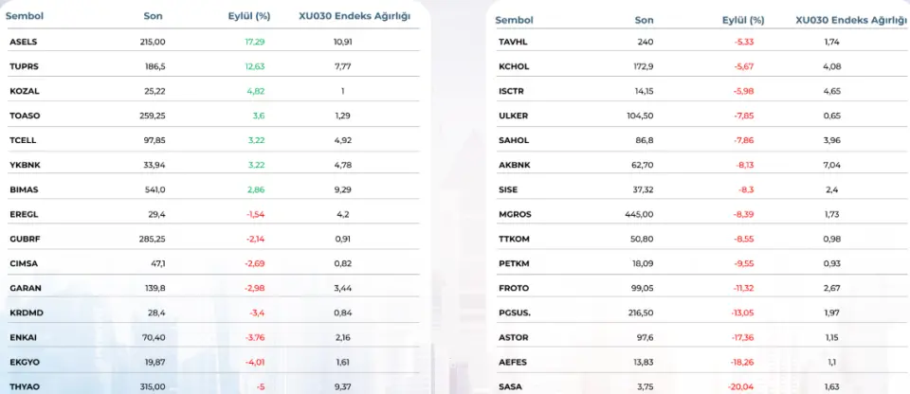This screenshot has height=394, width=910.
Task: Select the AKBNK symbol
Action: click(513, 165)
